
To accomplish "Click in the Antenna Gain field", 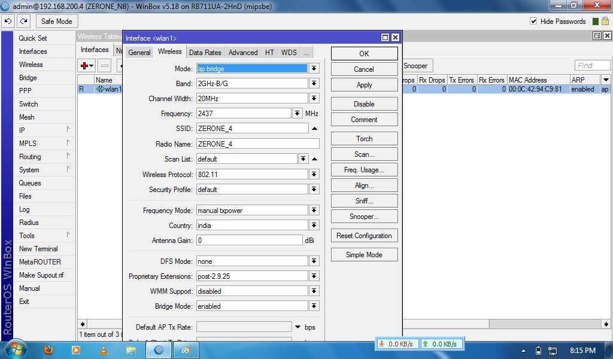I will click(x=250, y=241).
